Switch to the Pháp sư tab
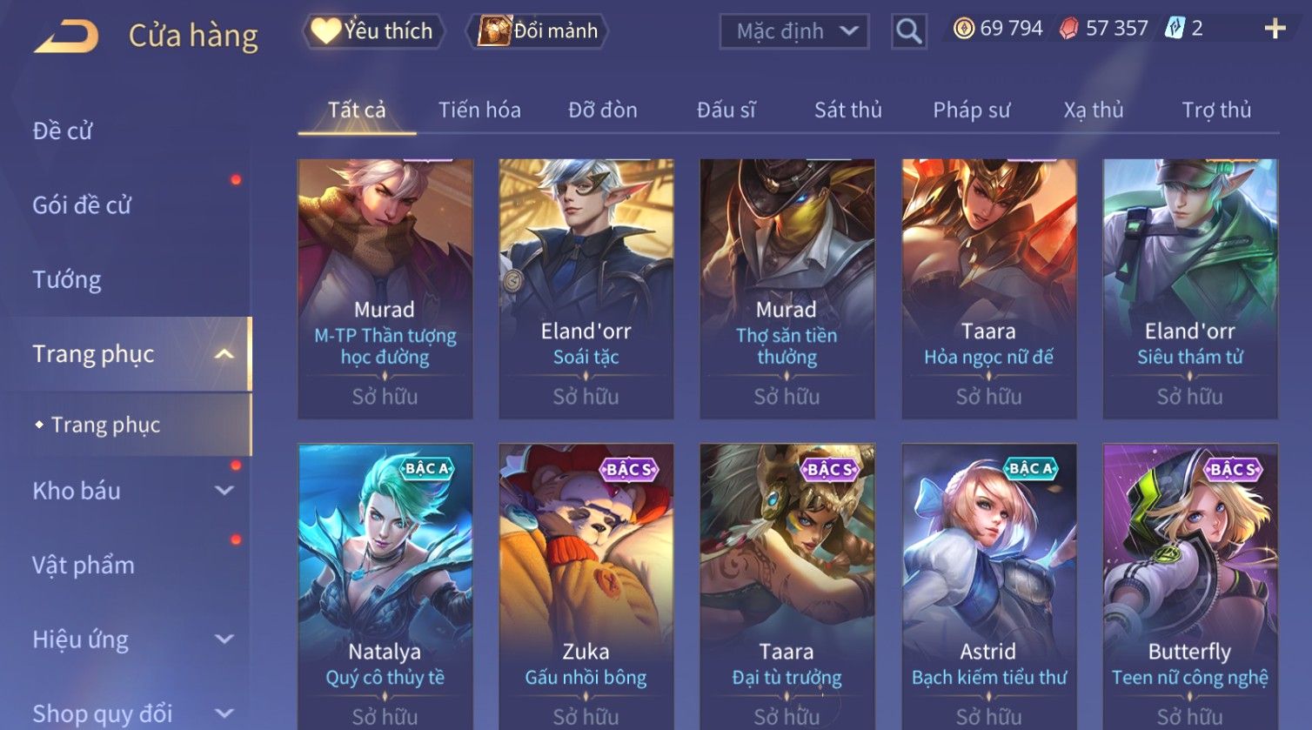1312x730 pixels. 972,110
